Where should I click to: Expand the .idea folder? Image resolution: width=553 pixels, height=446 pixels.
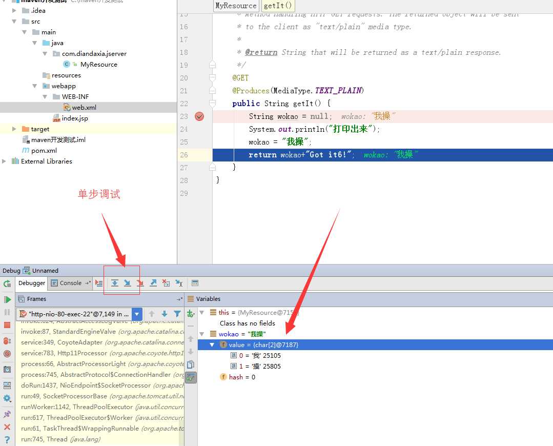point(14,11)
